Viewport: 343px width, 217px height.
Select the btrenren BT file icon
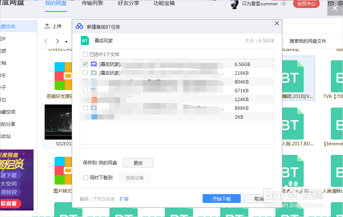pyautogui.click(x=337, y=124)
